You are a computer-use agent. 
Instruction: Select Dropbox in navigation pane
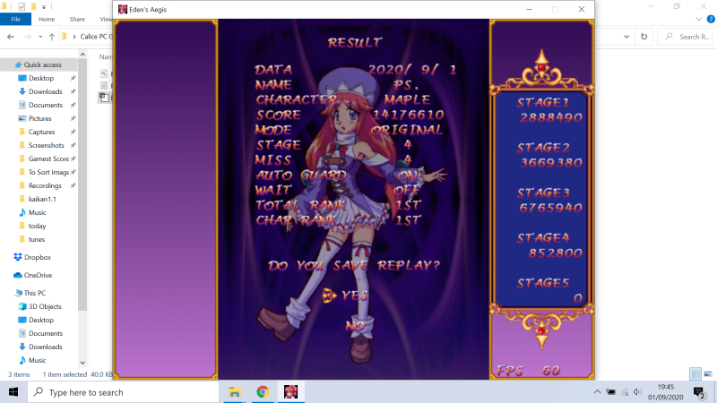[37, 257]
